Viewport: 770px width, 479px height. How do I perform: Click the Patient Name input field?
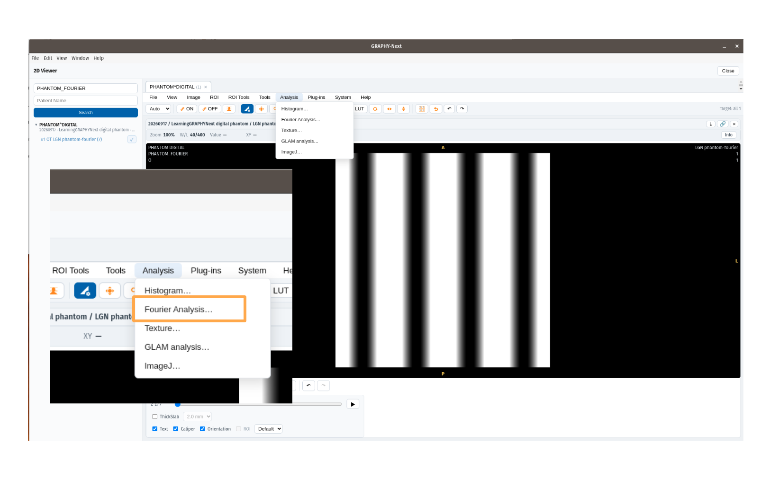pyautogui.click(x=86, y=101)
